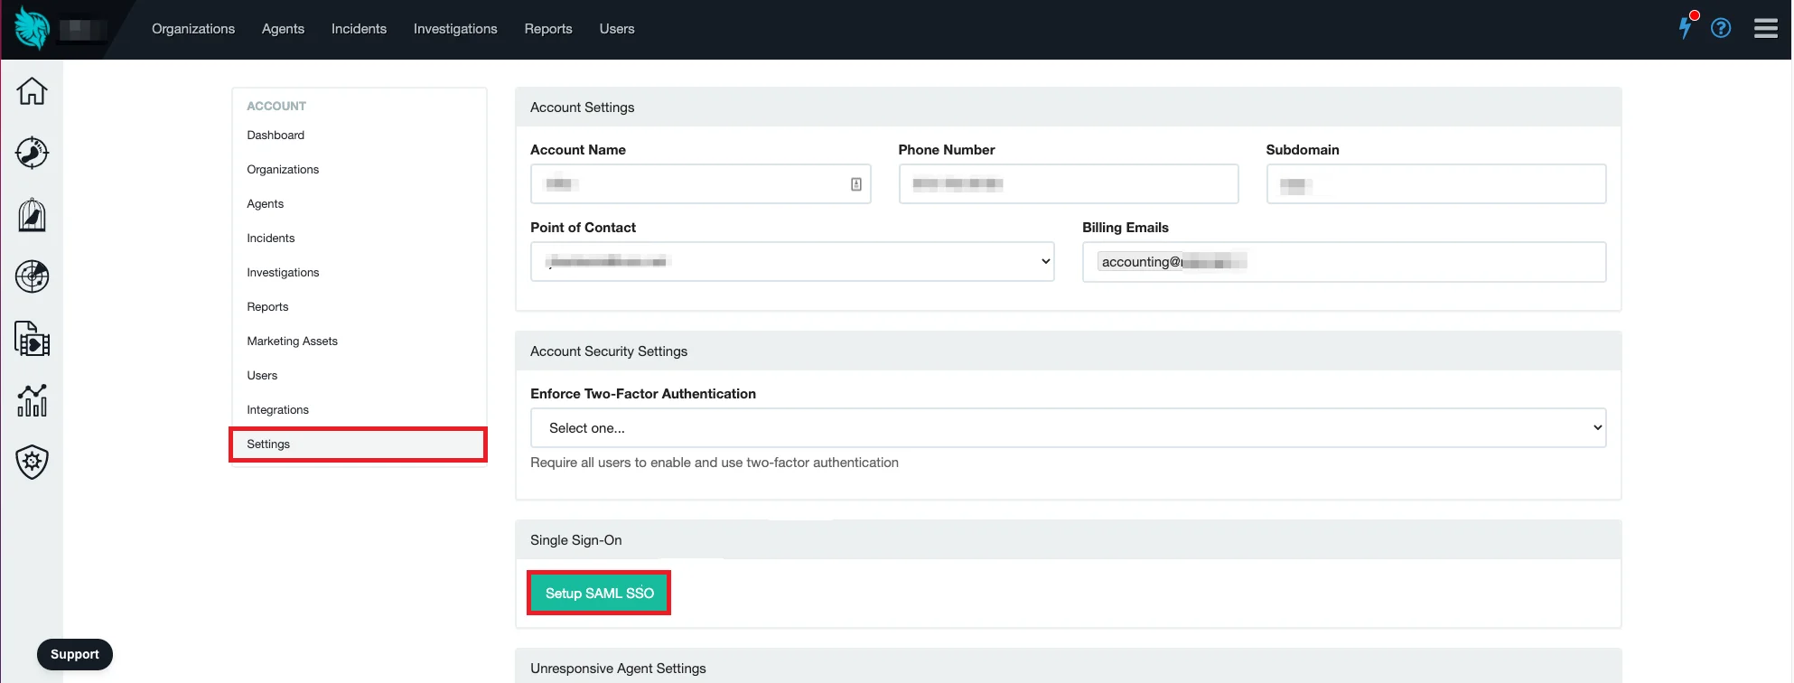Open Reports in Account sidebar
1794x683 pixels.
tap(359, 306)
